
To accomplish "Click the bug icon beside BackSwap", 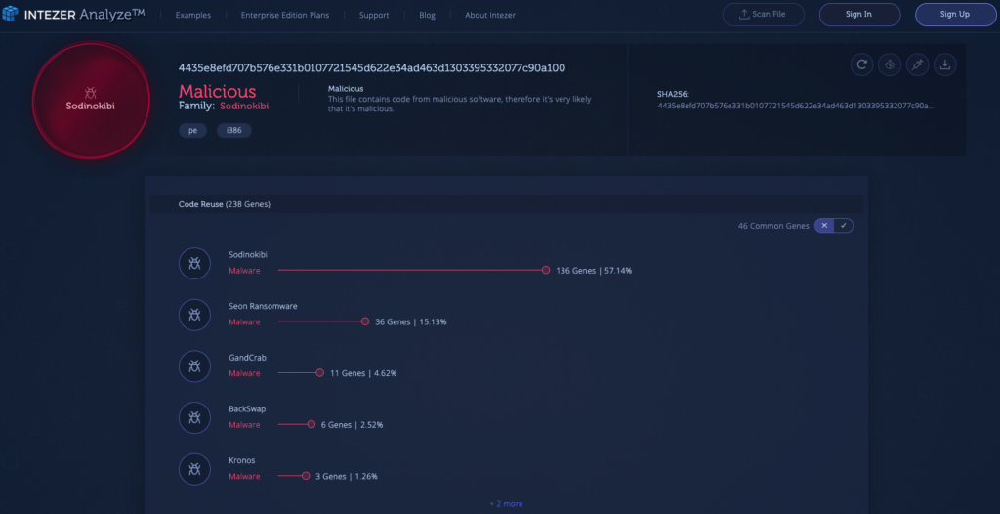I will (195, 417).
